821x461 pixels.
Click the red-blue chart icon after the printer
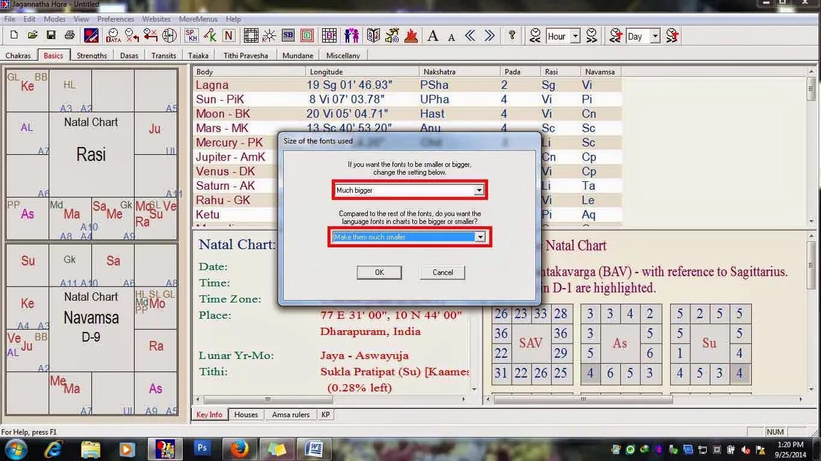point(91,35)
